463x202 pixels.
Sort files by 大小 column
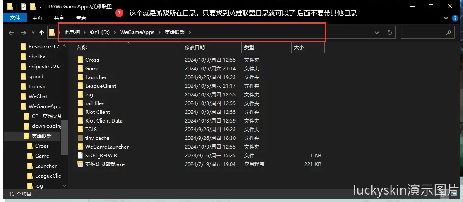pos(298,47)
